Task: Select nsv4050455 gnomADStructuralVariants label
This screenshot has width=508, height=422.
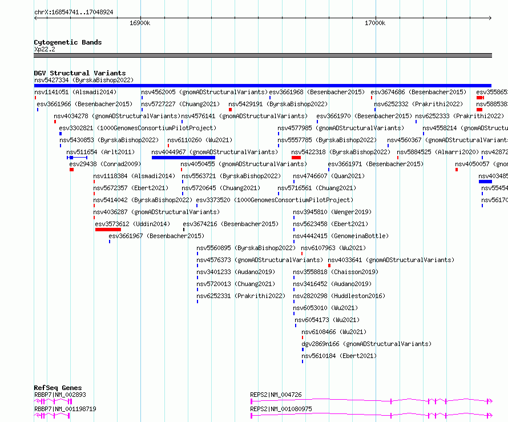Action: click(x=244, y=164)
